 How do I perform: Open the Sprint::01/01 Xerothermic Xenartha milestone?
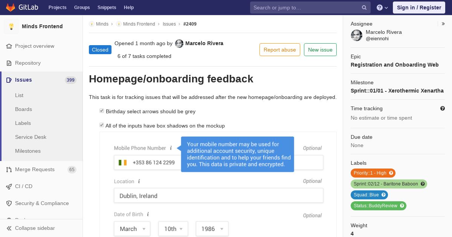[x=397, y=91]
